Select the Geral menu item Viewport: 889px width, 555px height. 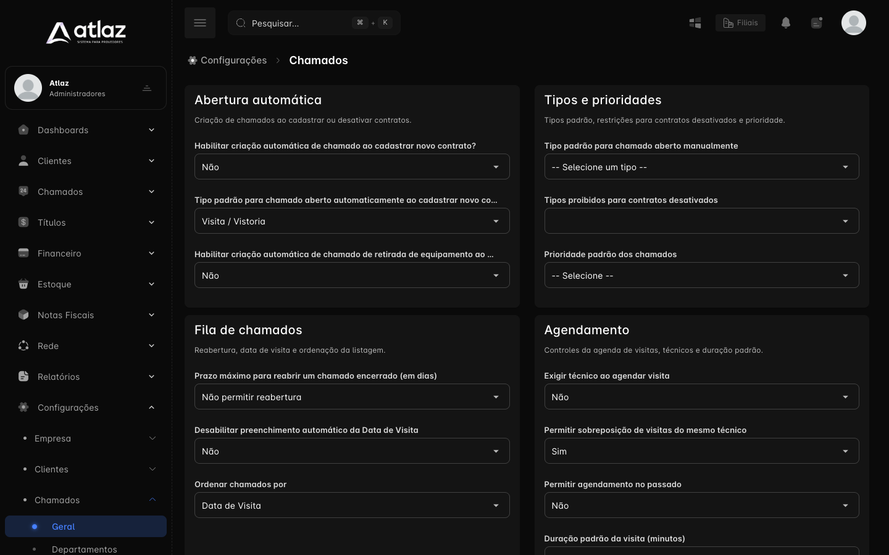(x=86, y=527)
